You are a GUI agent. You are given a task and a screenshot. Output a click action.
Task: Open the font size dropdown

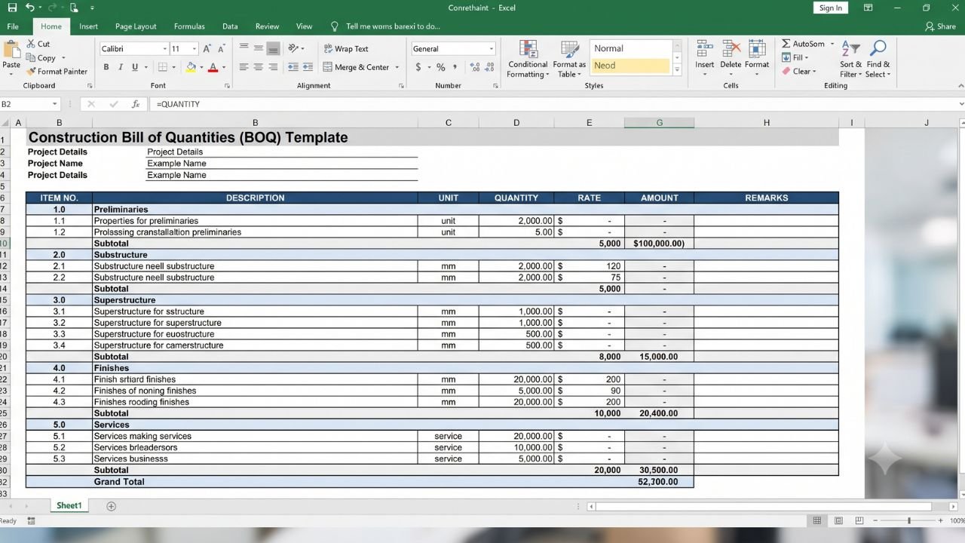click(x=194, y=49)
